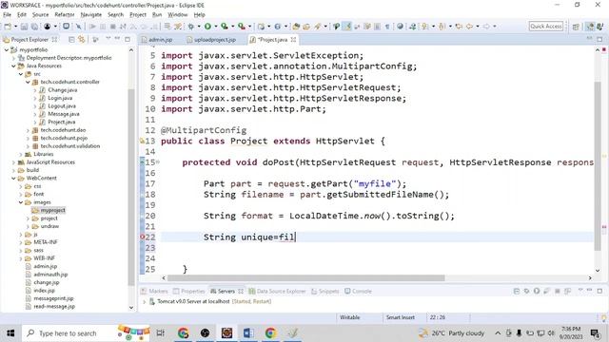Collapse the myportfolio project node
Screen dimensions: 609x342
[x=7, y=50]
